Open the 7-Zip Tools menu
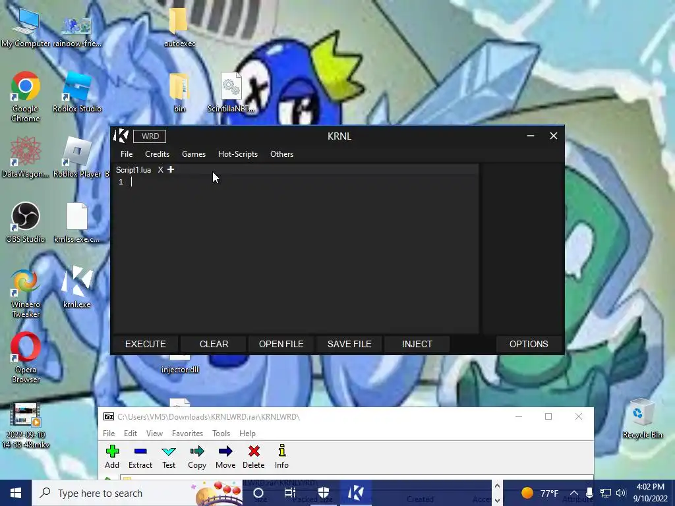Viewport: 675px width, 506px height. coord(221,434)
